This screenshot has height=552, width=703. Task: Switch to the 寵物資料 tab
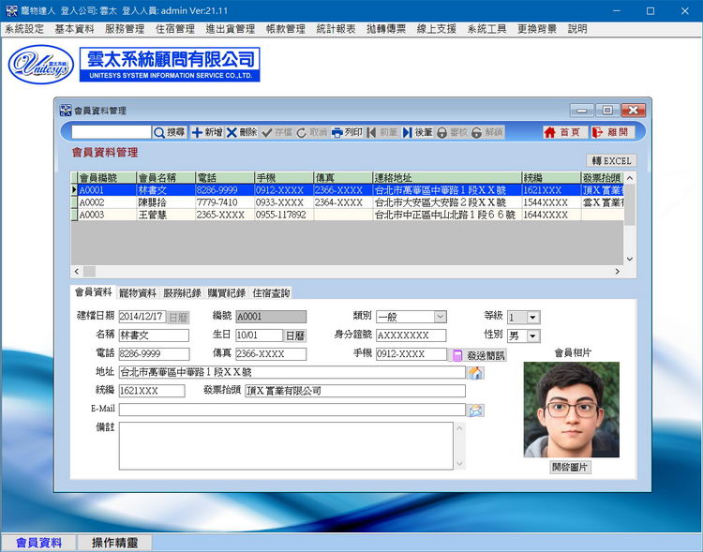[x=137, y=293]
